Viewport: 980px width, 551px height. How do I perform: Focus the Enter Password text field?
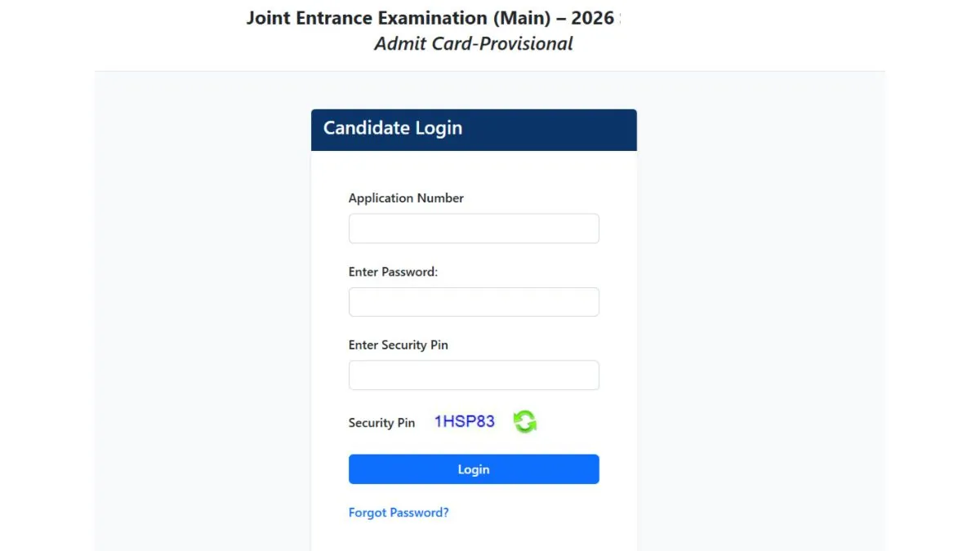pyautogui.click(x=474, y=301)
